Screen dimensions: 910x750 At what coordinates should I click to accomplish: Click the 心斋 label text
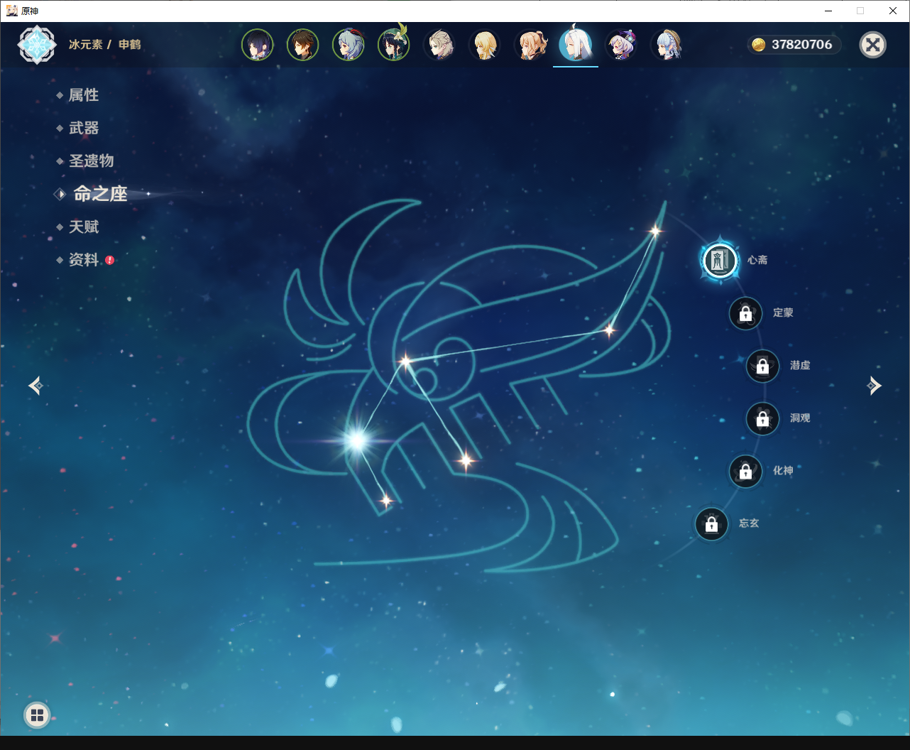click(757, 260)
